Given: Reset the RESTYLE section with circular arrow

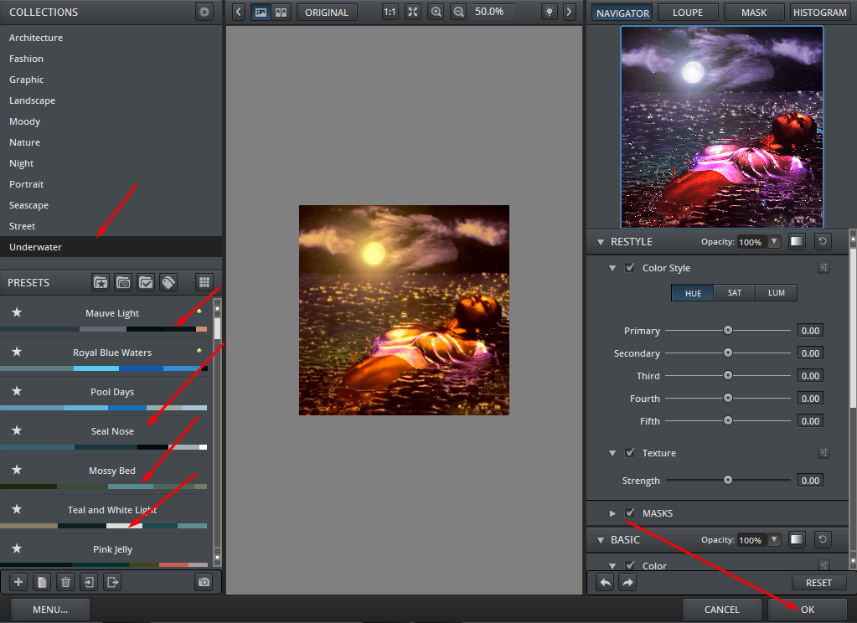Looking at the screenshot, I should (823, 241).
